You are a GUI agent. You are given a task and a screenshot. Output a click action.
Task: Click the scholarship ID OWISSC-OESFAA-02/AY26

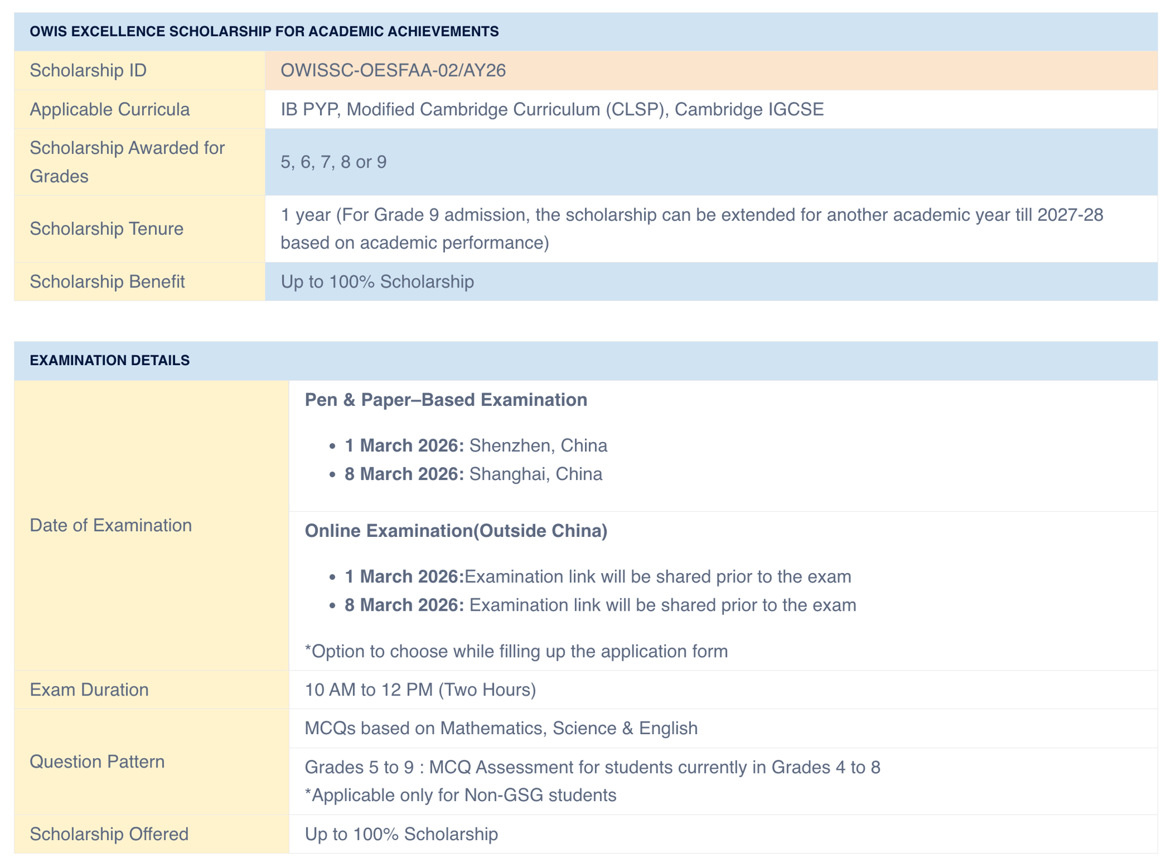point(393,70)
